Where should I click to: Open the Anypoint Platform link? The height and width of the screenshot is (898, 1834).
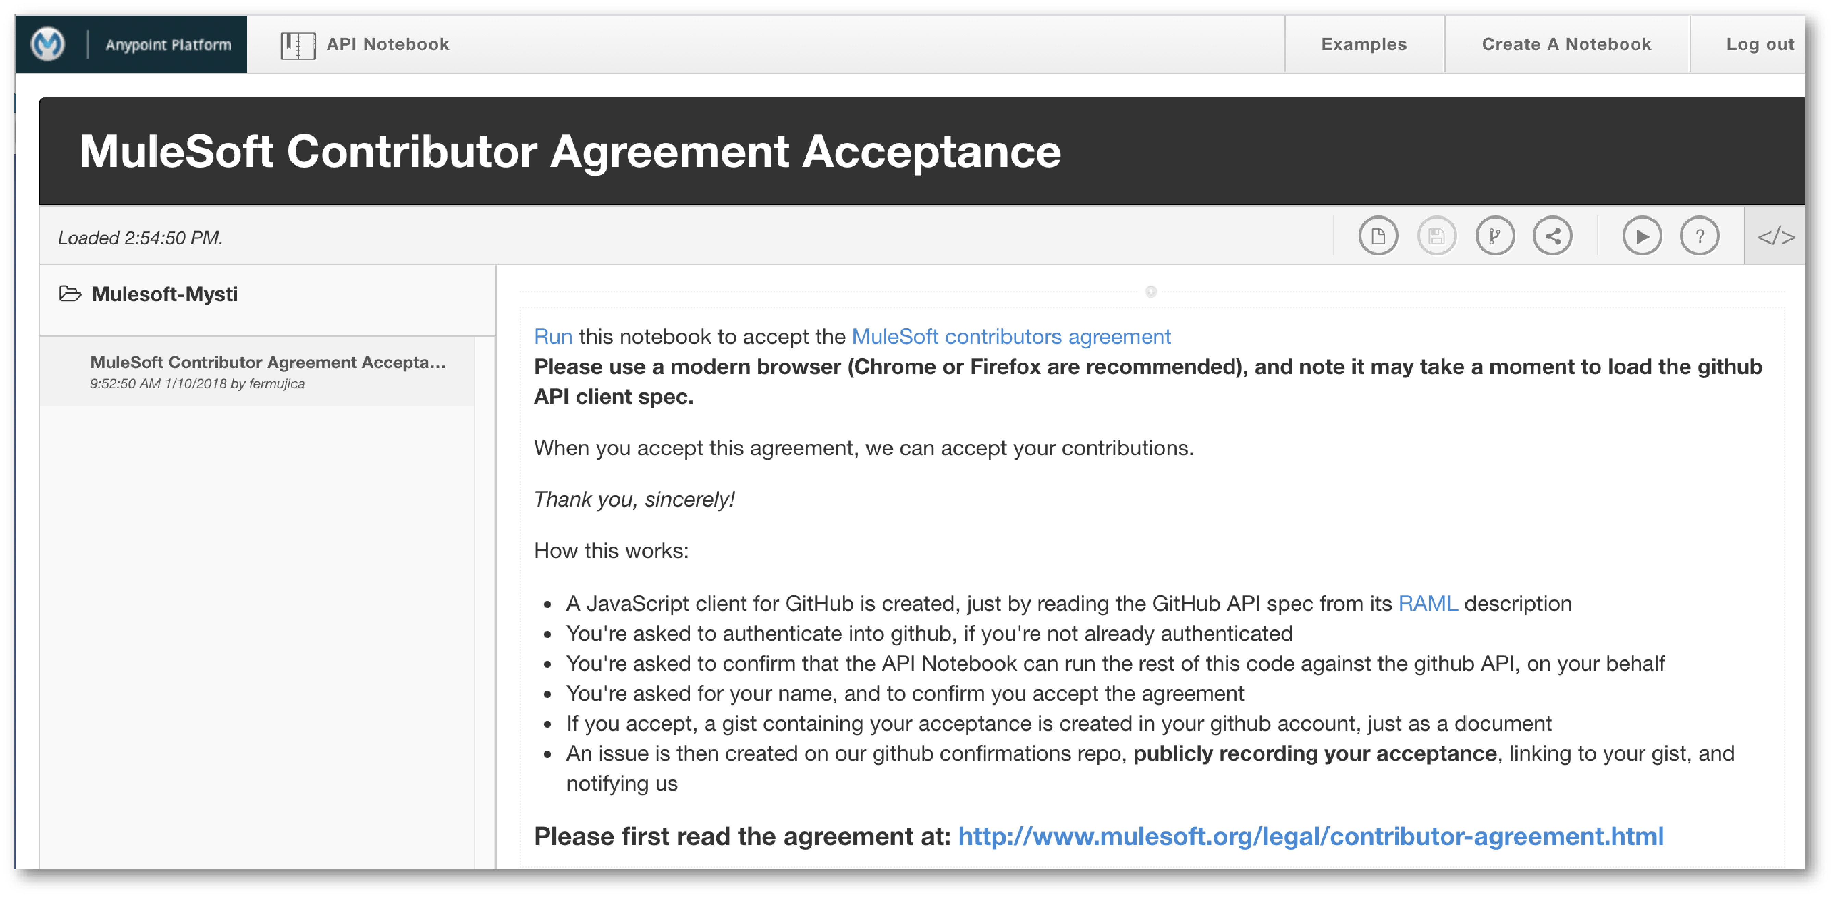pos(168,44)
